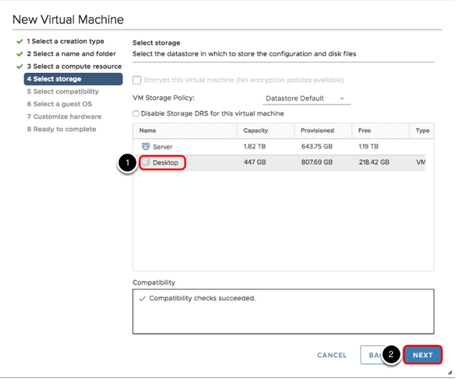Click the checkmark beside Select a compute resource

click(x=20, y=67)
